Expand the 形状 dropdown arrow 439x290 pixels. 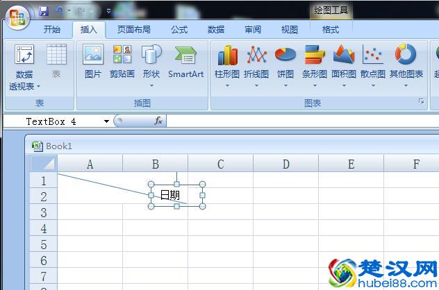pyautogui.click(x=151, y=85)
